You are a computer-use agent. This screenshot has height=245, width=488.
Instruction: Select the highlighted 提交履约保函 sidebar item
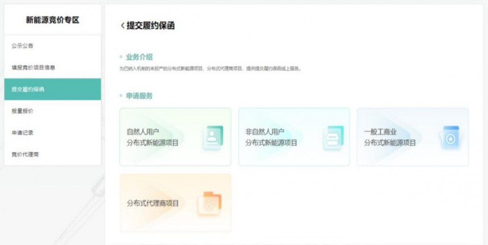click(28, 89)
